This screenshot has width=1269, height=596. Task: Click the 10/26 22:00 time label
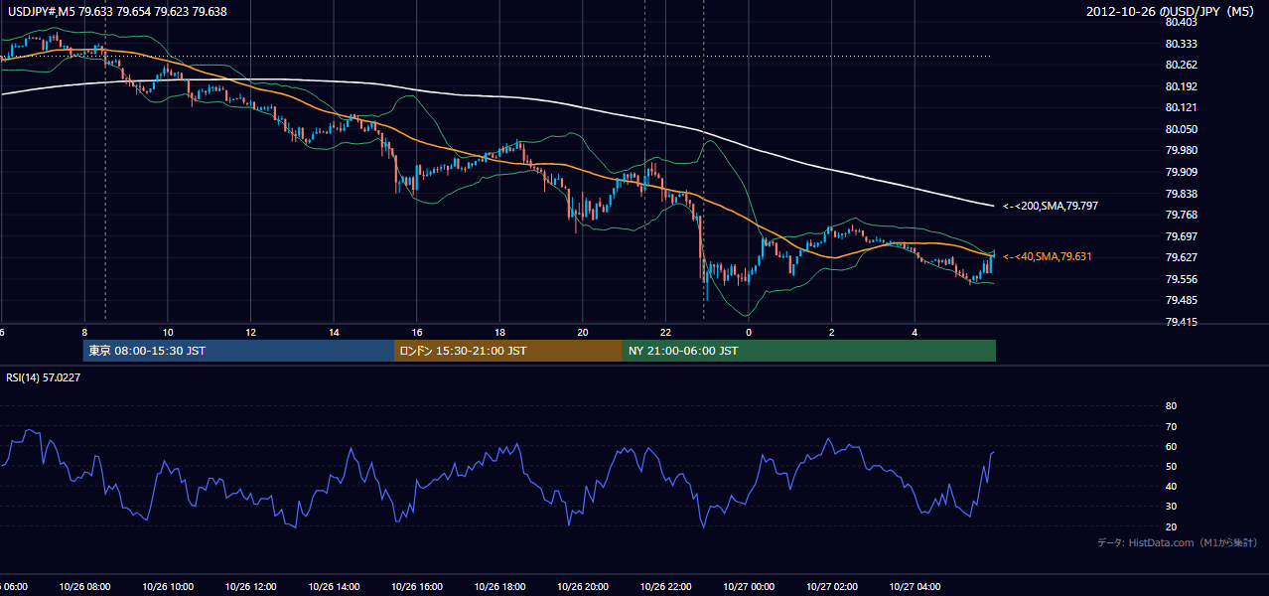point(665,587)
